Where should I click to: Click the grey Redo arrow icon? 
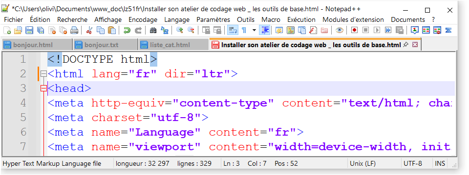coord(138,30)
